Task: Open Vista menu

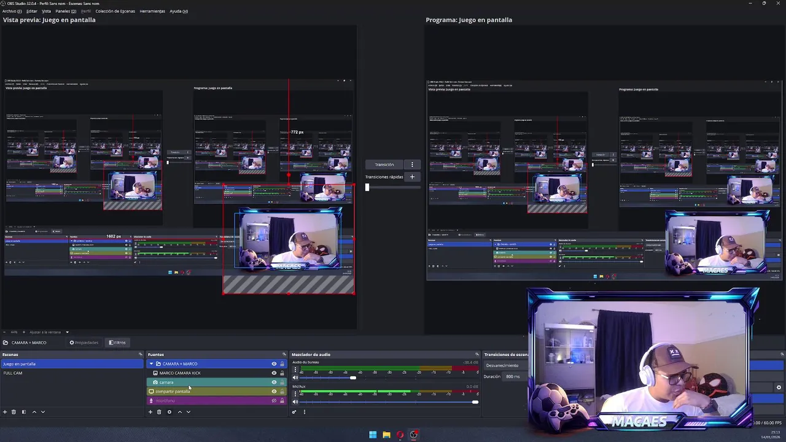Action: 46,11
